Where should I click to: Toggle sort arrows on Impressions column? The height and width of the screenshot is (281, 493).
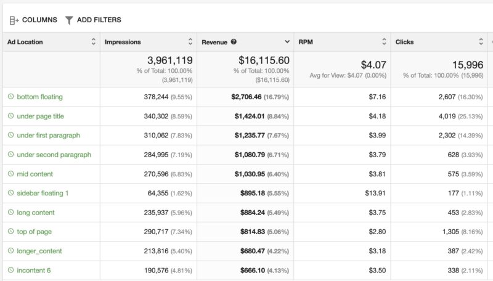(190, 42)
